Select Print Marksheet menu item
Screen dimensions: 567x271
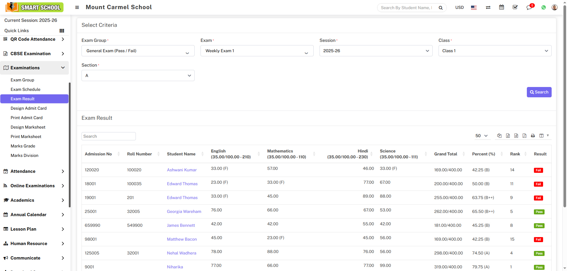[x=26, y=137]
